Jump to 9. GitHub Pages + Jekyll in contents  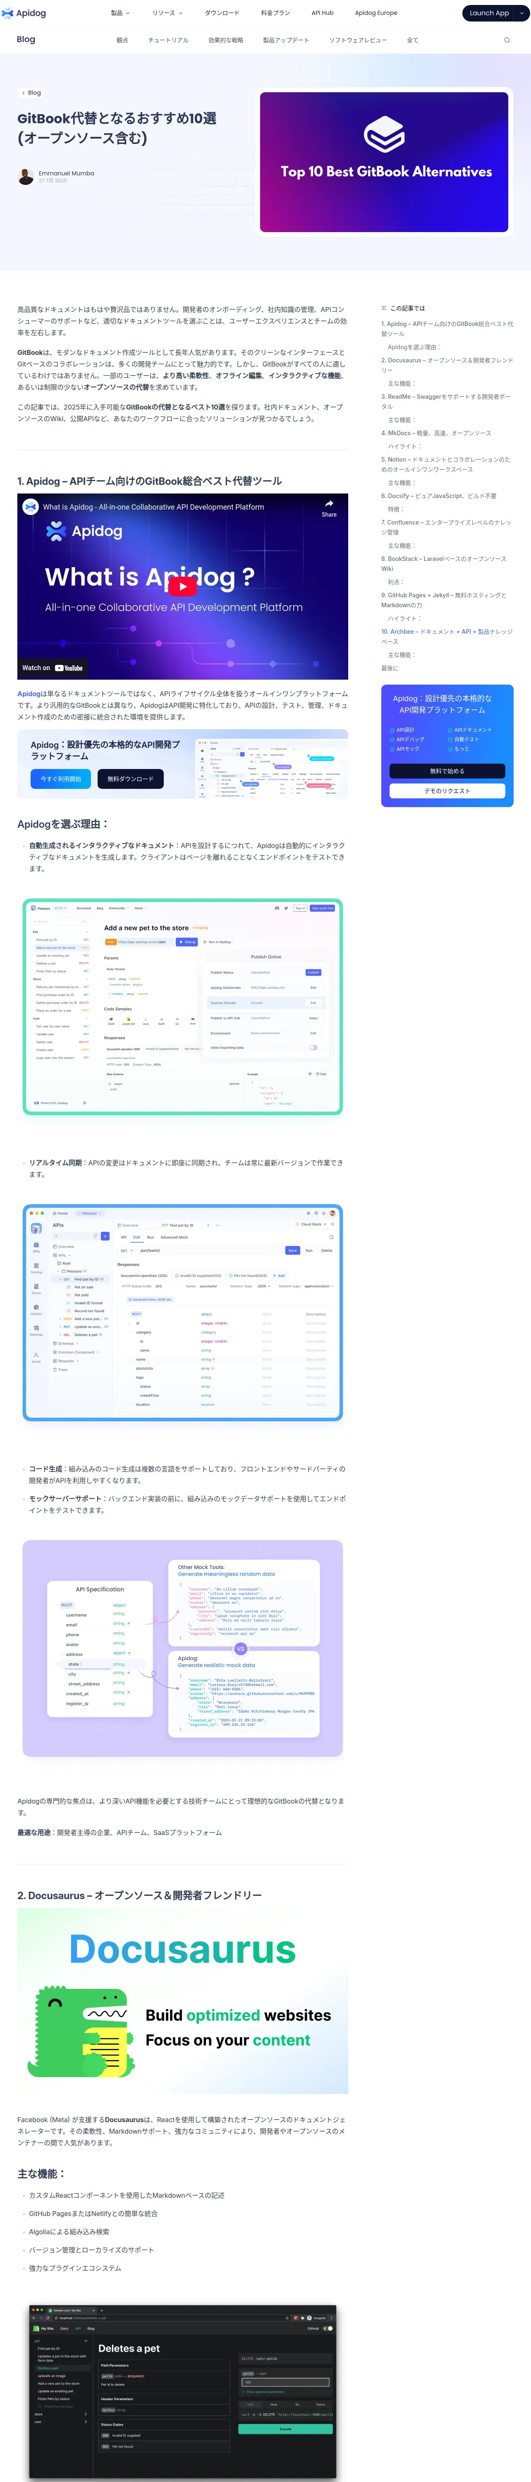pyautogui.click(x=443, y=600)
